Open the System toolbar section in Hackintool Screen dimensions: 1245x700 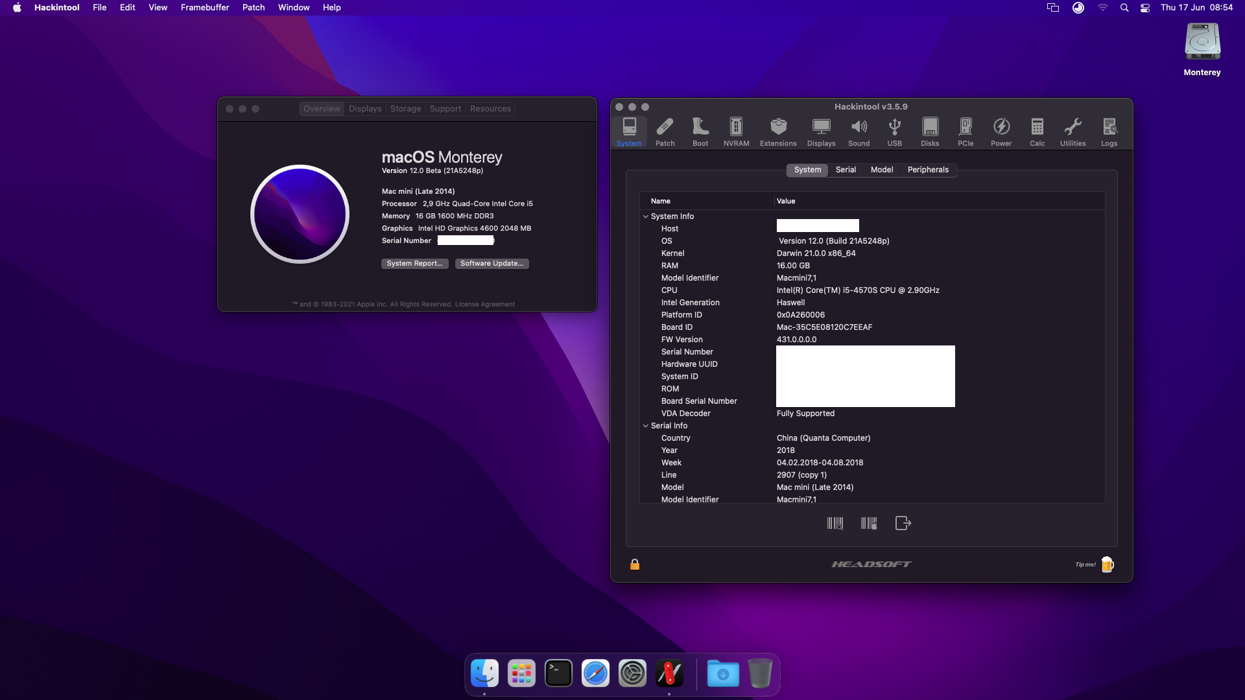tap(629, 132)
